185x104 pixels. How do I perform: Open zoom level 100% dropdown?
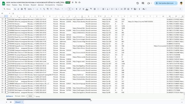[x=31, y=9]
